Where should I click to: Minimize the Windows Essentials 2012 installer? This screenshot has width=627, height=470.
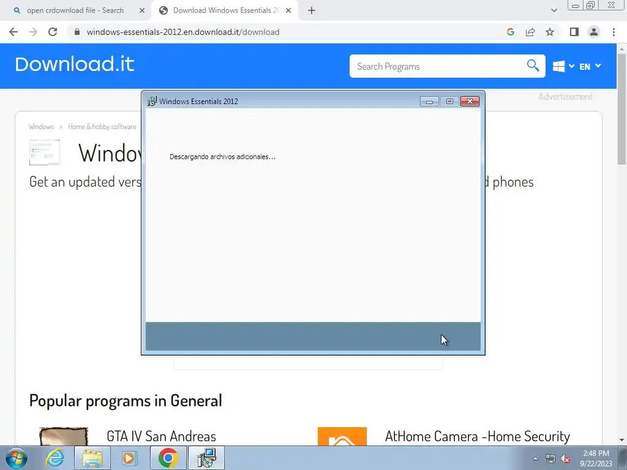[429, 102]
